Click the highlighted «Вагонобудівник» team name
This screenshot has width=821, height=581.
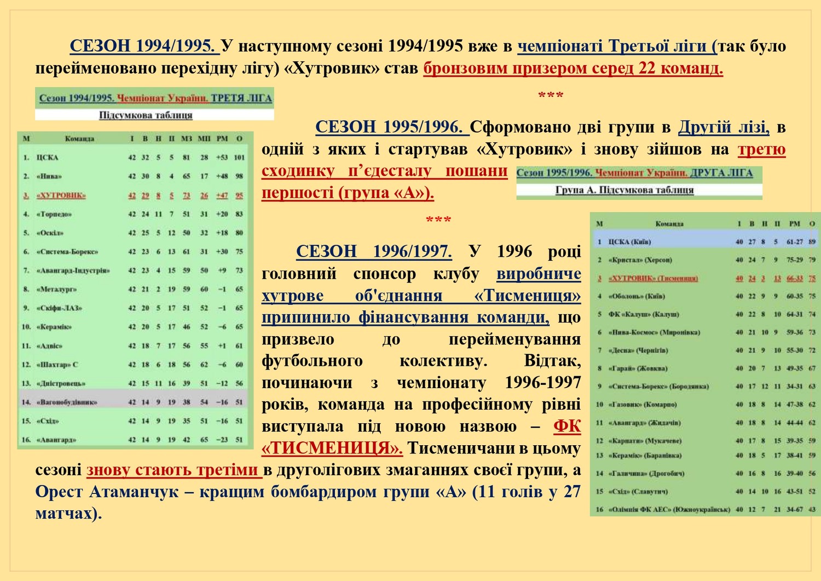[67, 402]
